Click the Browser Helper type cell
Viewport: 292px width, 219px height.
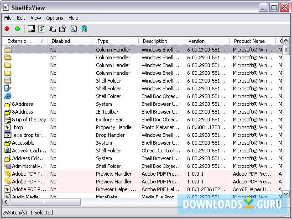click(x=115, y=189)
